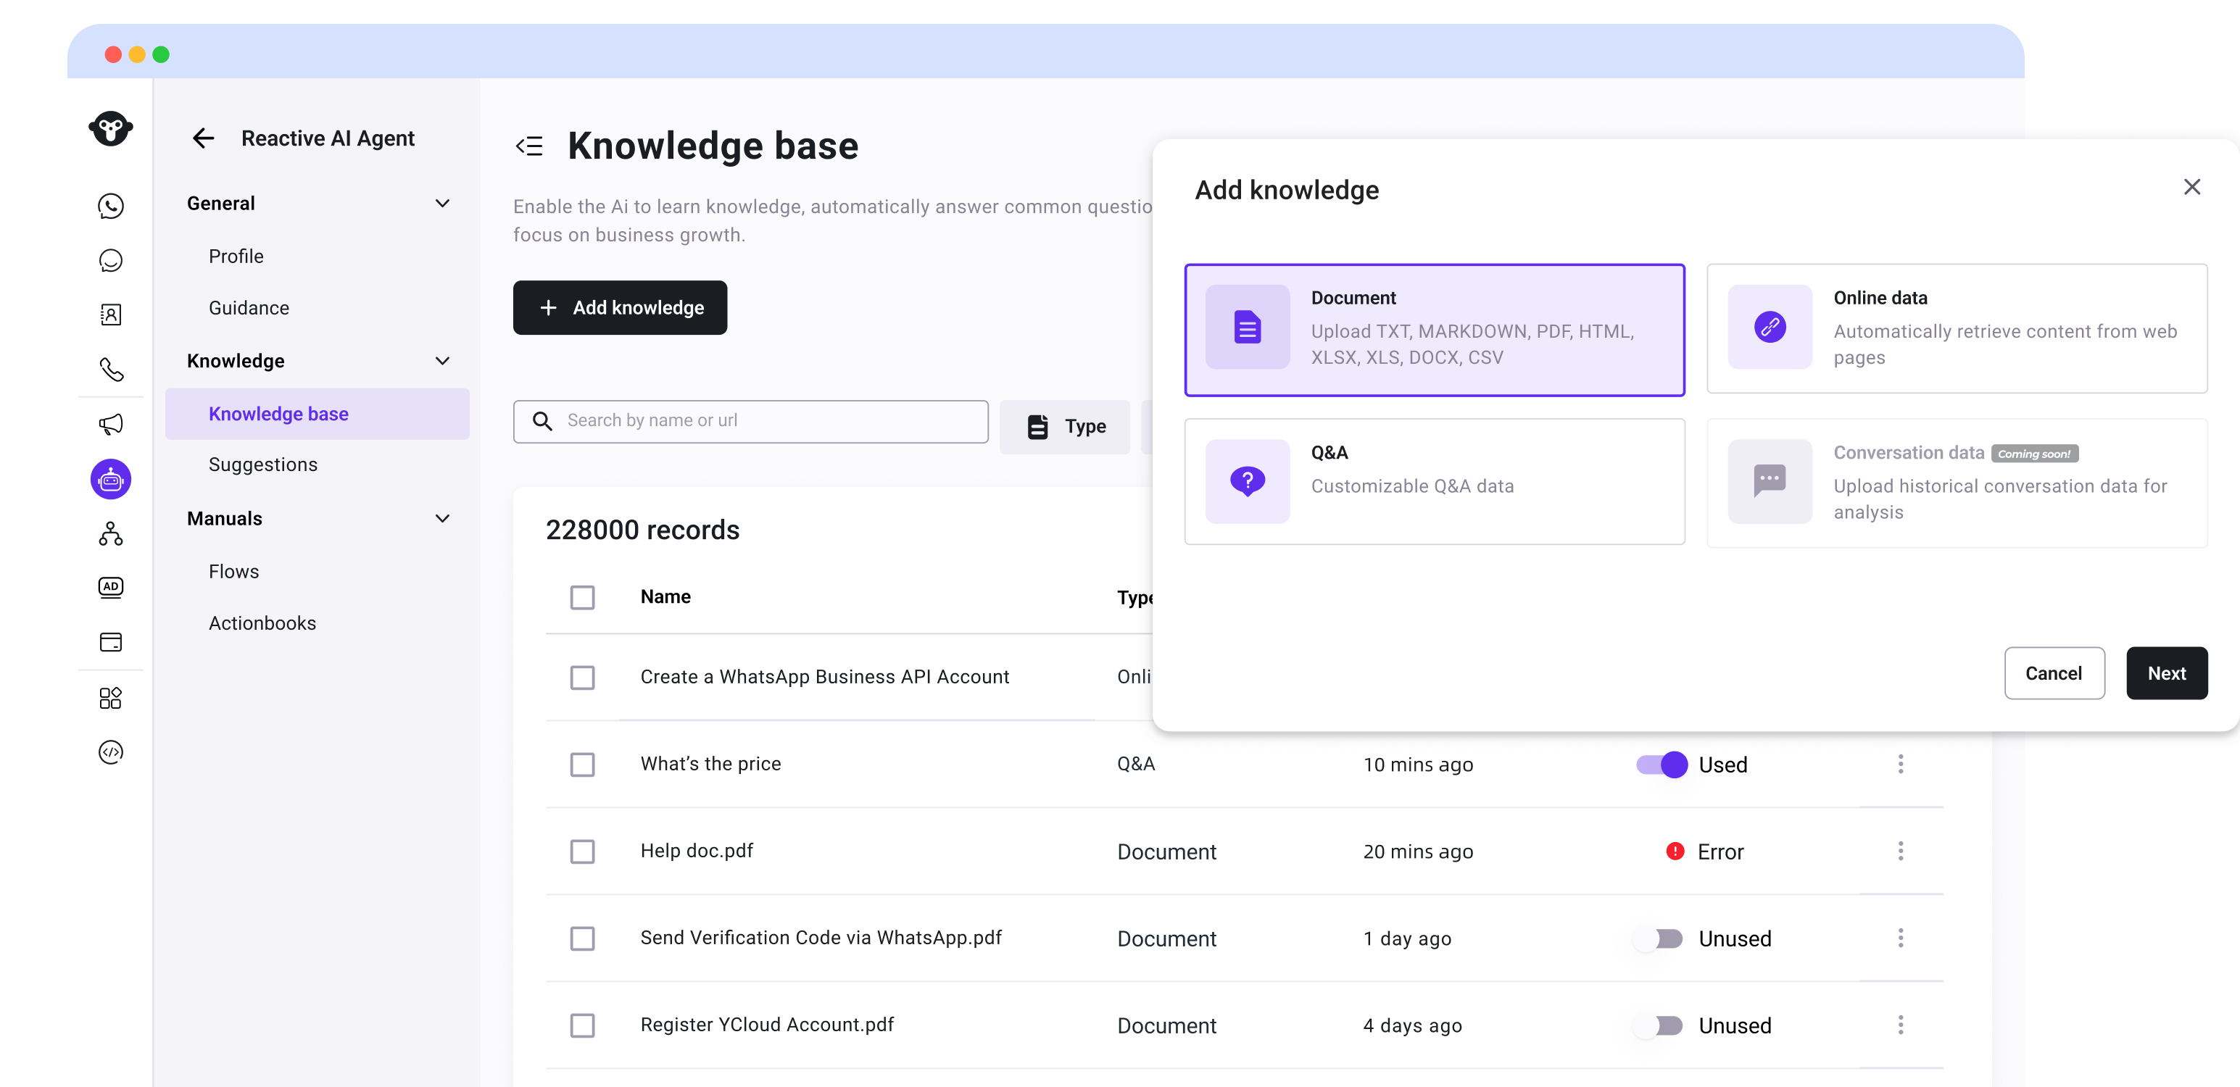Open the WhatsApp icon in sidebar

[x=110, y=206]
